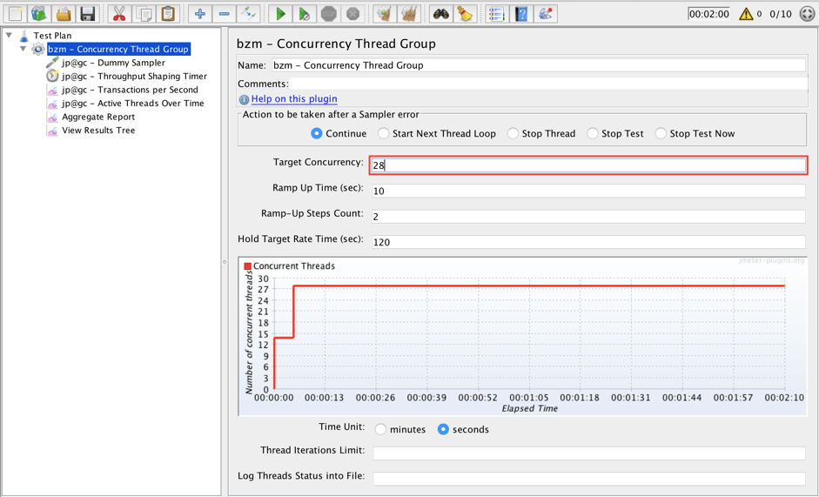Collapse the Test Plan tree node
Screen dimensions: 819x497
[x=9, y=35]
